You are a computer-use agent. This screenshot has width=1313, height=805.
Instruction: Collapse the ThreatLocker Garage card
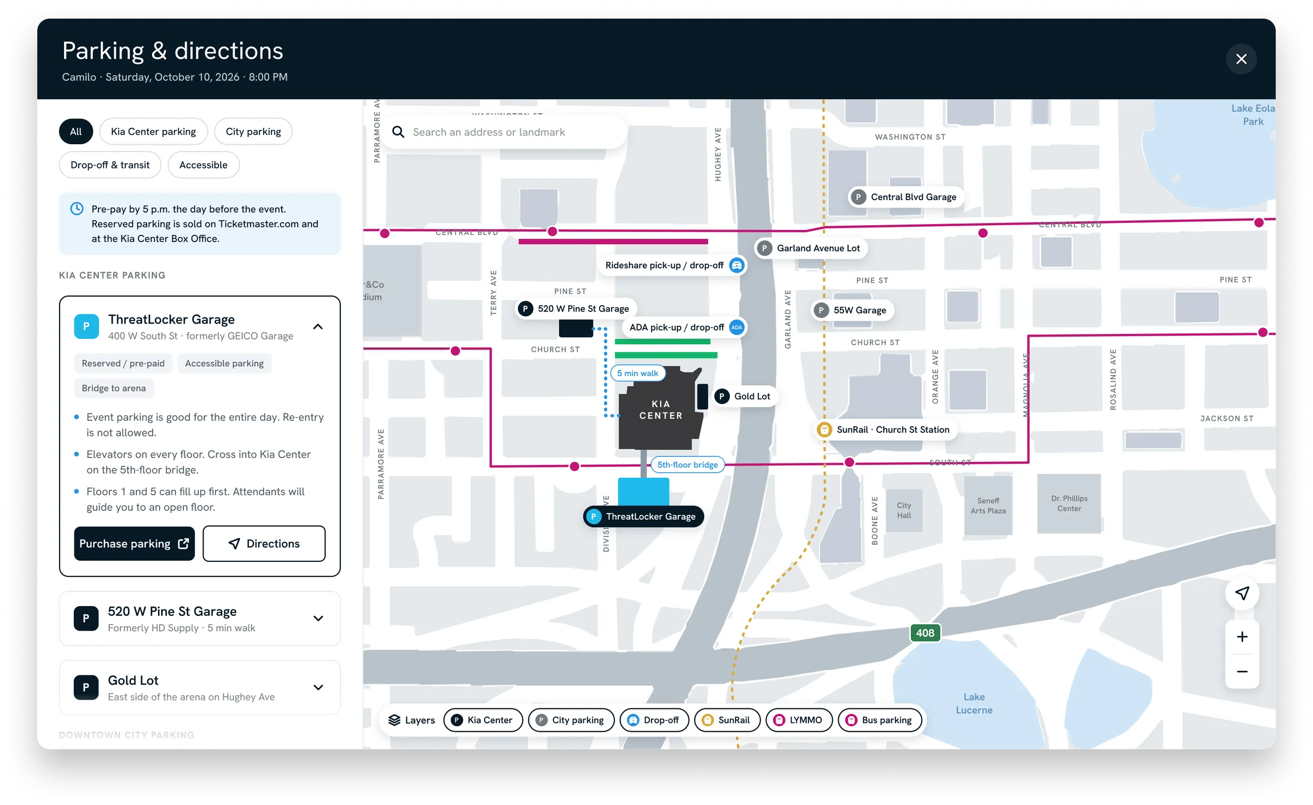pyautogui.click(x=318, y=326)
